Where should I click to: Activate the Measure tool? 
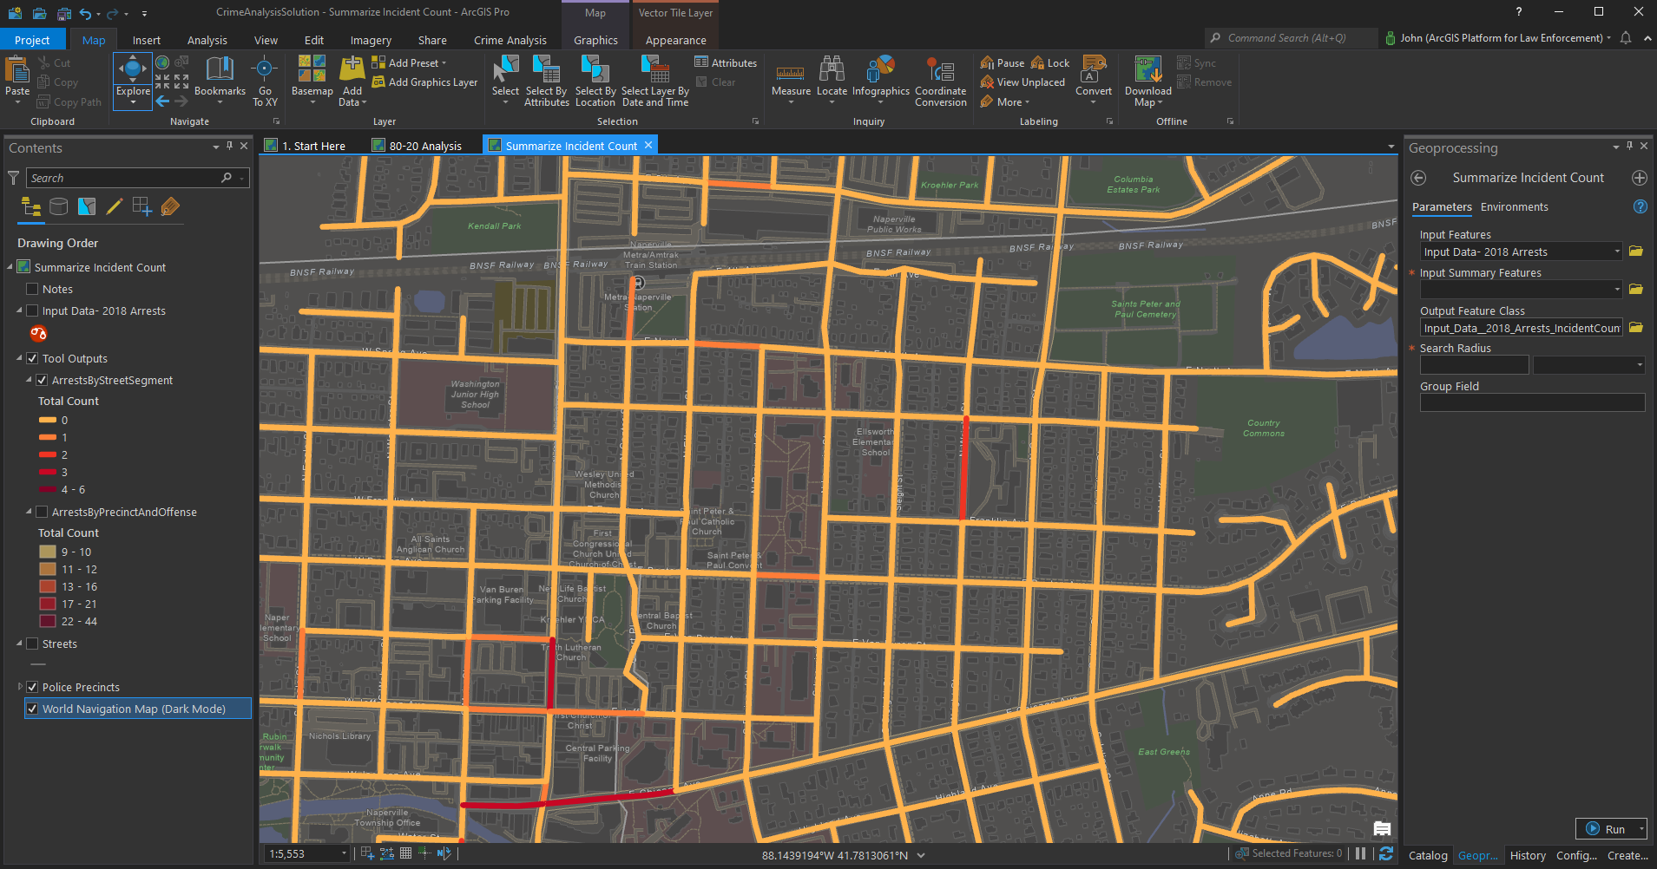coord(789,74)
